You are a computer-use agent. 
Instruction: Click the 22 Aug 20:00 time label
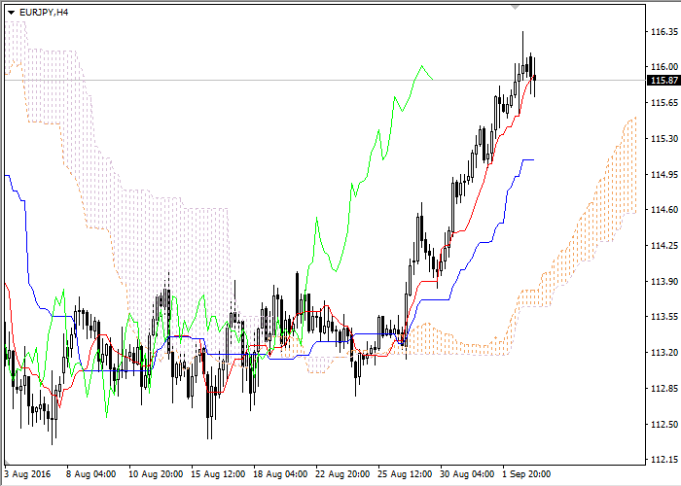click(342, 474)
